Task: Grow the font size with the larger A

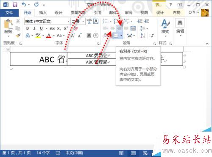Action: pyautogui.click(x=73, y=36)
